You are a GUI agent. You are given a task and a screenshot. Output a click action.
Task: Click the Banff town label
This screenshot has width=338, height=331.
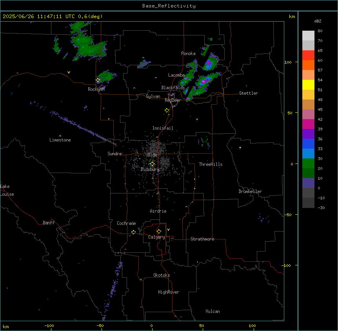(49, 223)
